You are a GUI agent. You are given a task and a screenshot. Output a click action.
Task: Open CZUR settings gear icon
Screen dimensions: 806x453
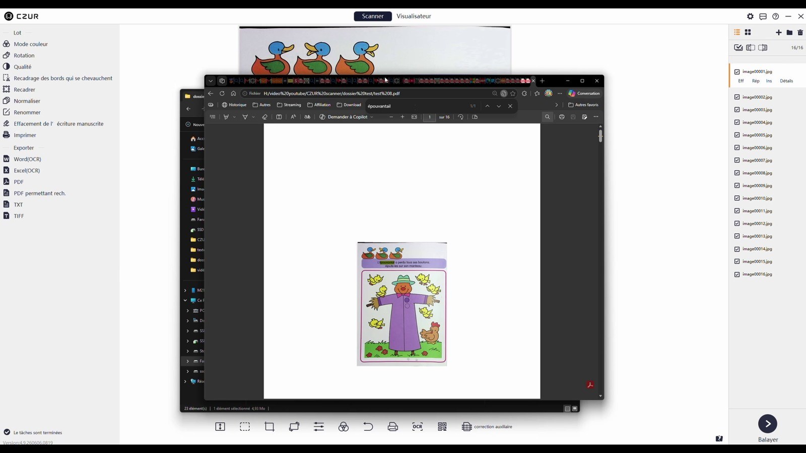751,16
